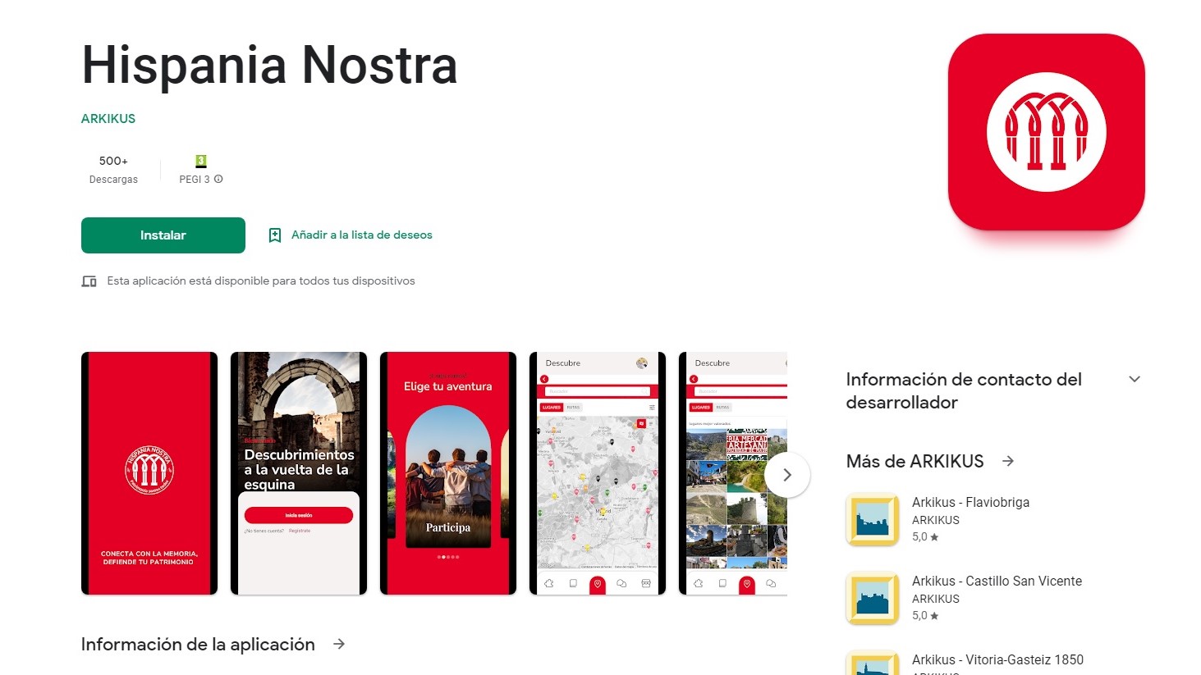
Task: Open the Descubrimientos a la vuelta screenshot
Action: [x=299, y=473]
